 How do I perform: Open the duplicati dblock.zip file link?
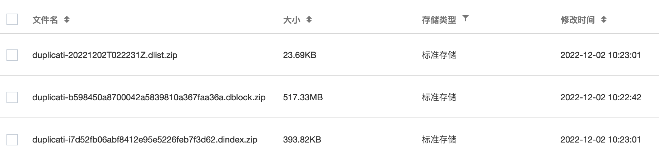(x=149, y=97)
